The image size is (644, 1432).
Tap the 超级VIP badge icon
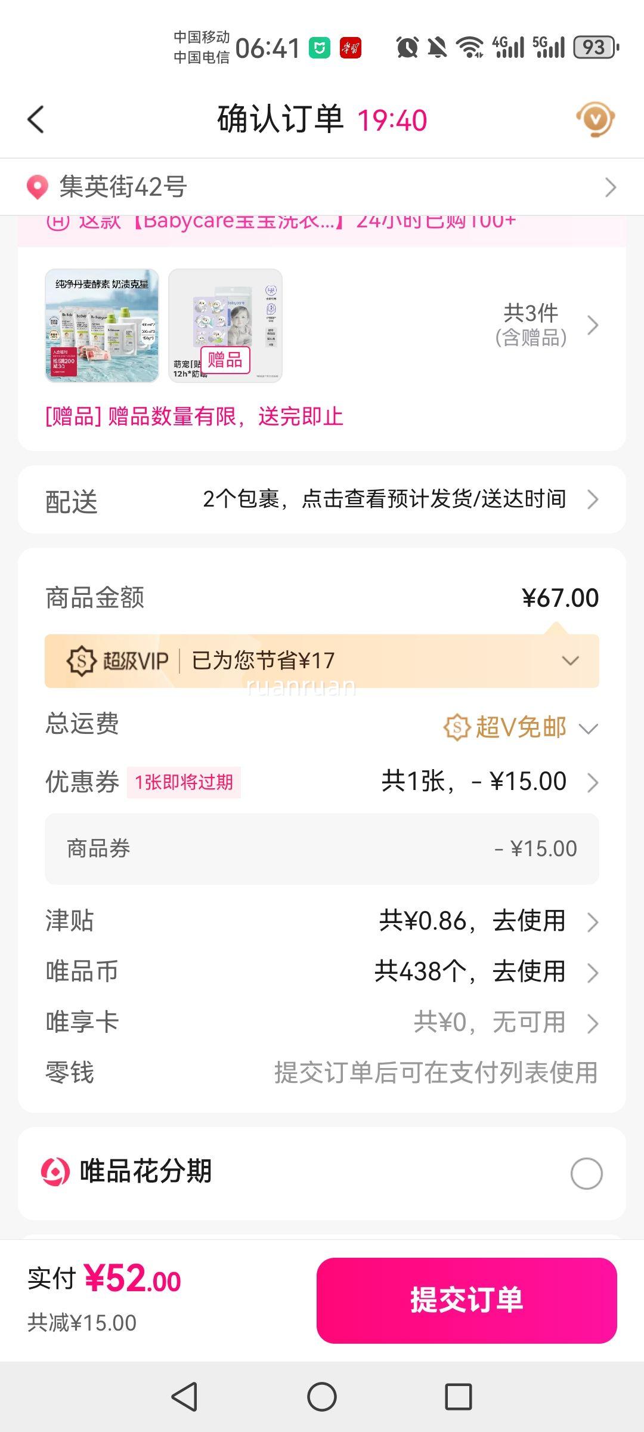point(81,661)
